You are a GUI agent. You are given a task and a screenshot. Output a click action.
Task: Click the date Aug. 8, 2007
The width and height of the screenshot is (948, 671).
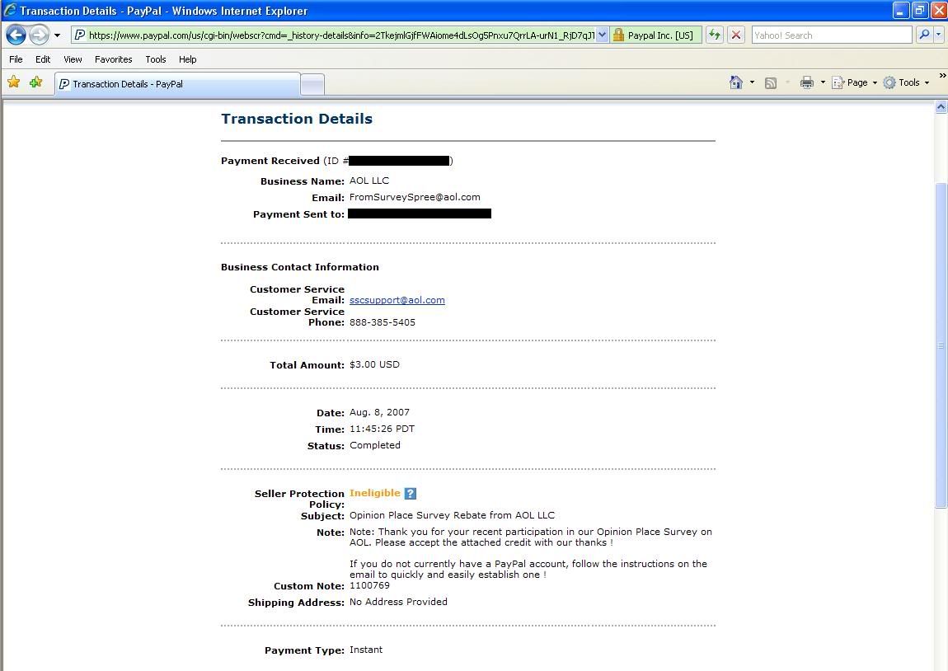[x=380, y=412]
